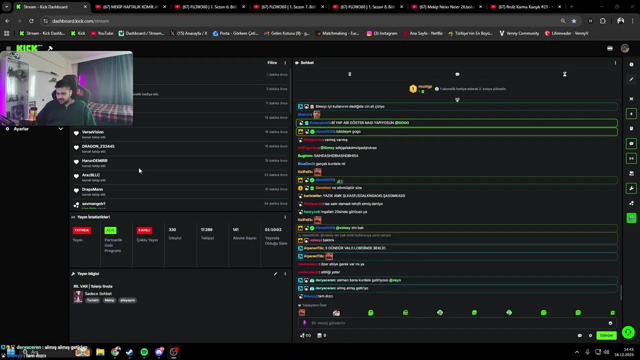
Task: Click the chat panel vertical scrollbar
Action: (620, 292)
